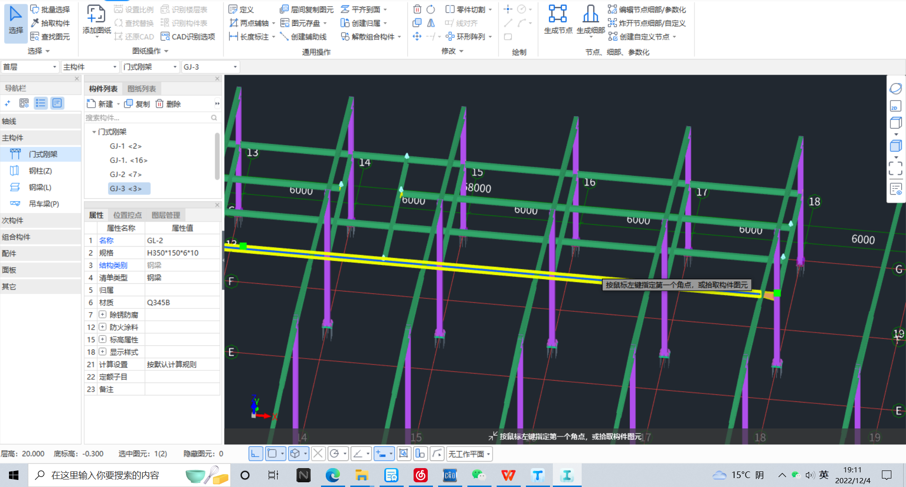Click the 2D view icon
The image size is (906, 487).
coord(895,106)
